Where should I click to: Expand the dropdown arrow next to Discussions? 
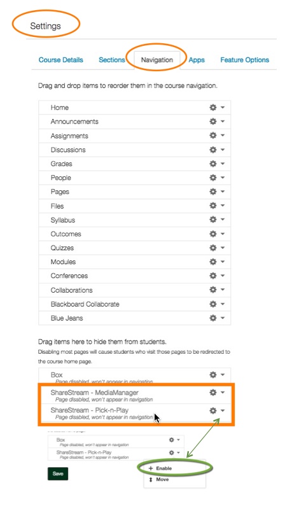223,150
